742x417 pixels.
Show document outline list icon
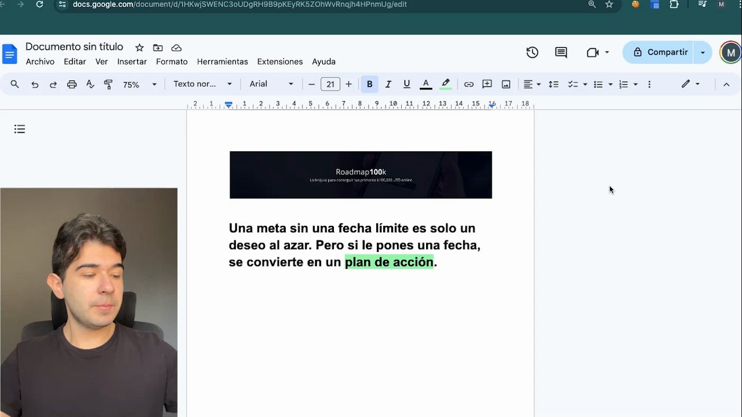(x=20, y=129)
